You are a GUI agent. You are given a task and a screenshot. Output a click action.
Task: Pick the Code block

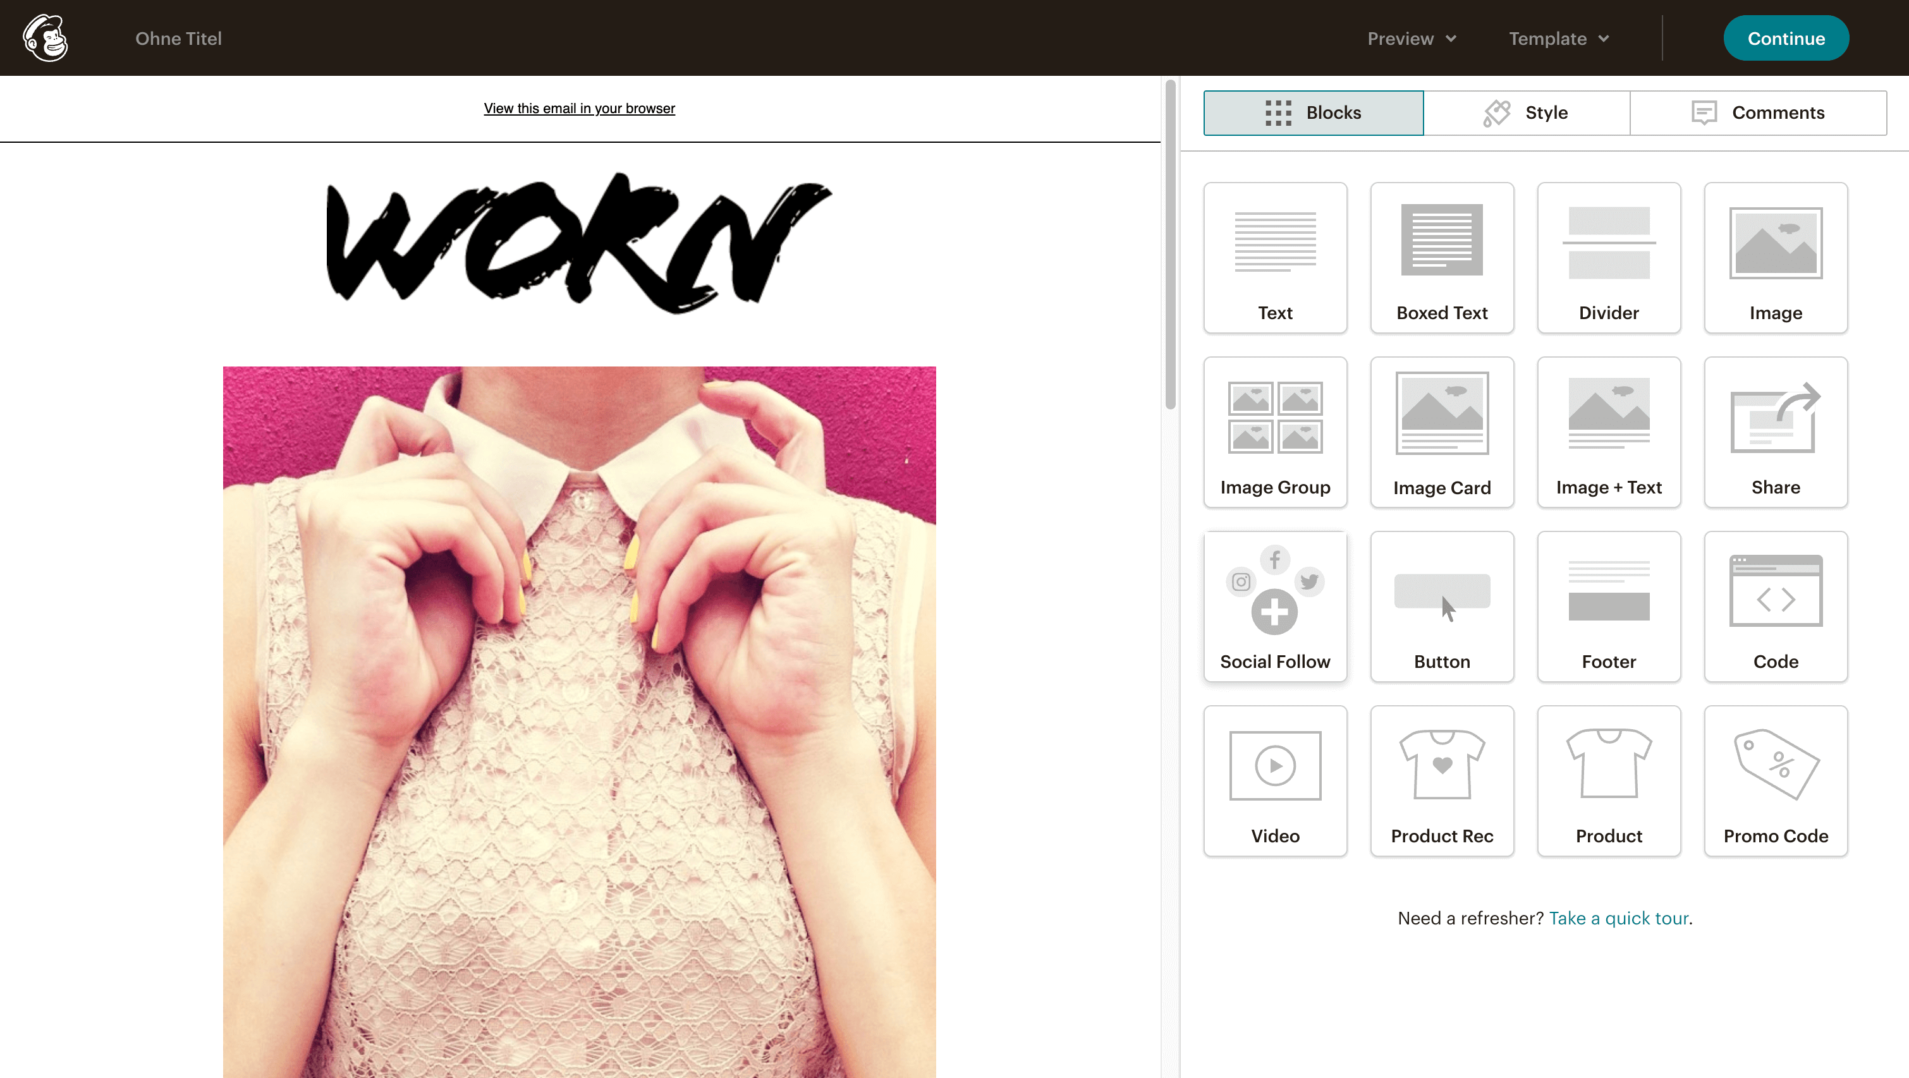pyautogui.click(x=1775, y=606)
